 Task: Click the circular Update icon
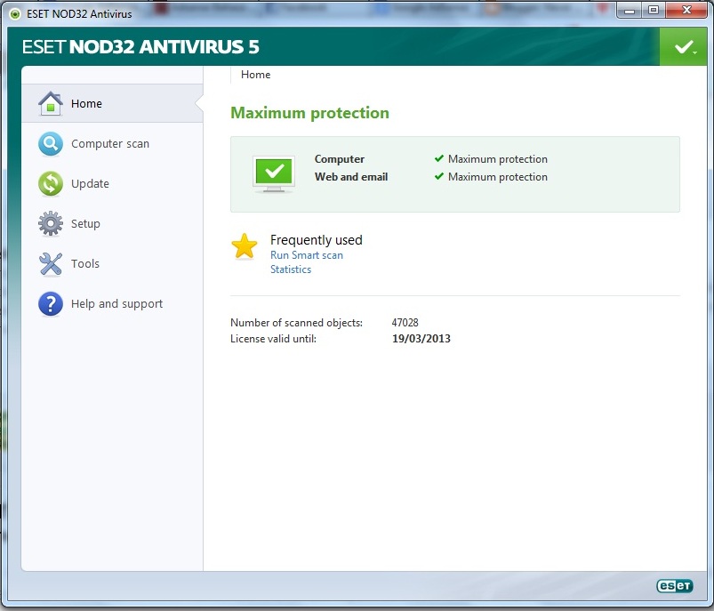pyautogui.click(x=49, y=183)
